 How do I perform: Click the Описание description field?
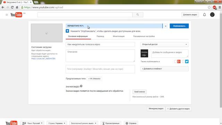(100, 56)
